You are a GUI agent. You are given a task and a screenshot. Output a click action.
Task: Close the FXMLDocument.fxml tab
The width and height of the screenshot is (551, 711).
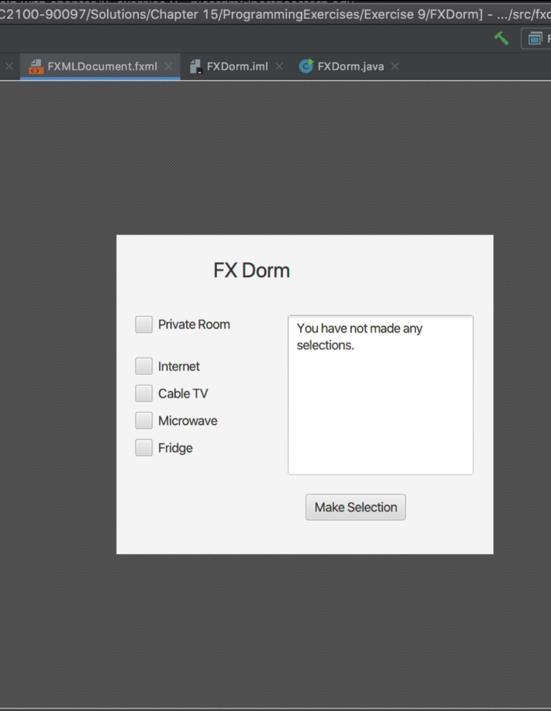click(x=168, y=66)
